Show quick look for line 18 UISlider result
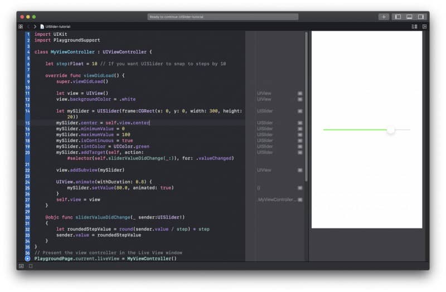This screenshot has width=446, height=292. 300,141
